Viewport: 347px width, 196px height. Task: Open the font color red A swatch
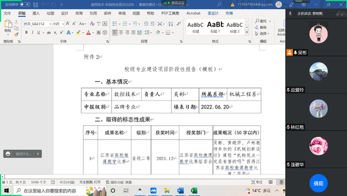pyautogui.click(x=89, y=33)
